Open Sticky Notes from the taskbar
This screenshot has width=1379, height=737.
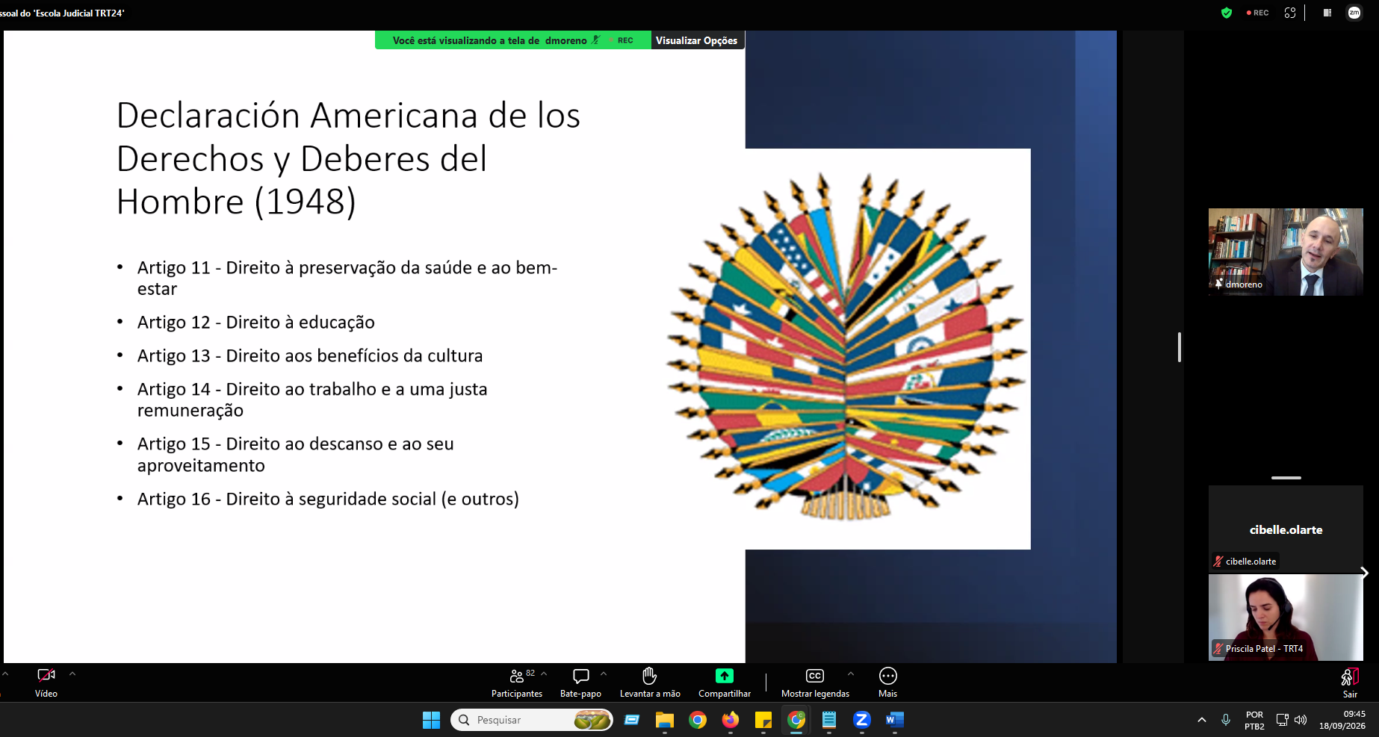tap(763, 720)
